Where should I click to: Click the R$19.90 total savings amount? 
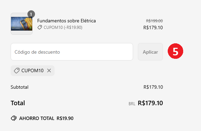coord(65,118)
